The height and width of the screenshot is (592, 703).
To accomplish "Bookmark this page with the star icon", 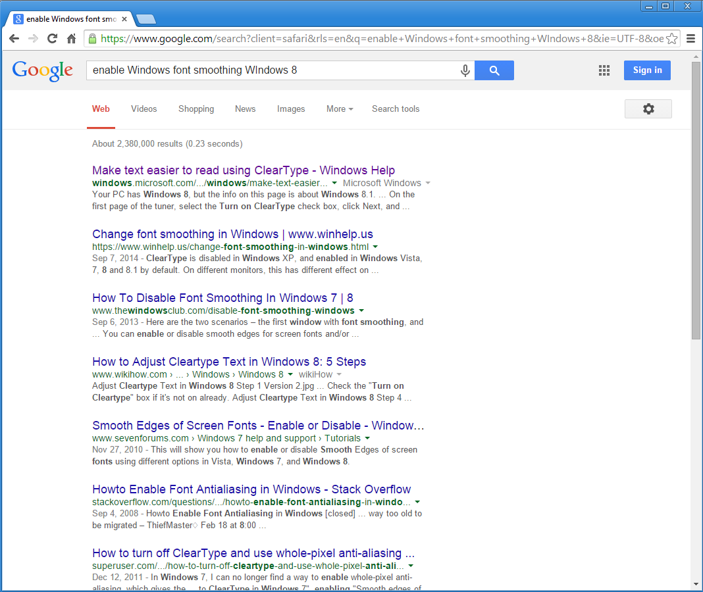I will (671, 39).
